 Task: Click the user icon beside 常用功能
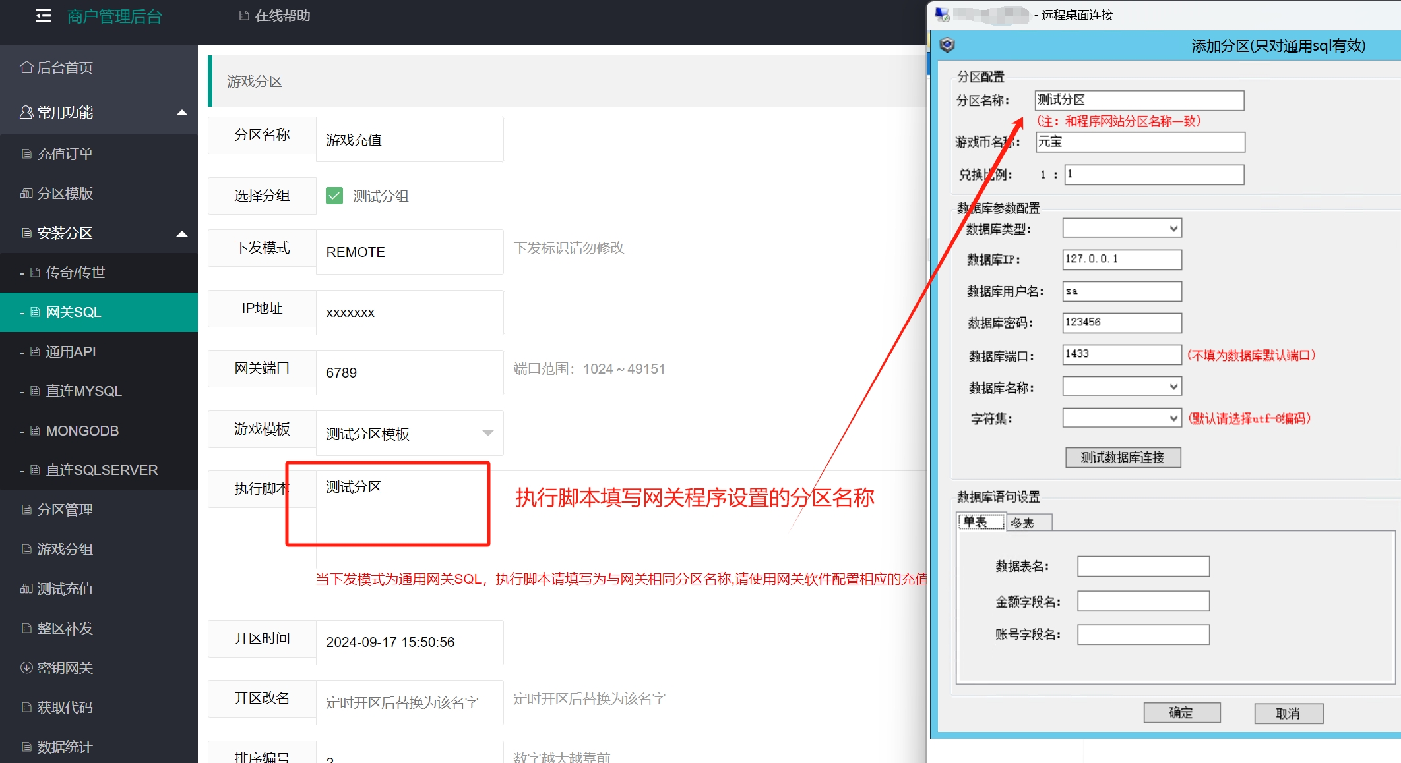click(x=26, y=113)
